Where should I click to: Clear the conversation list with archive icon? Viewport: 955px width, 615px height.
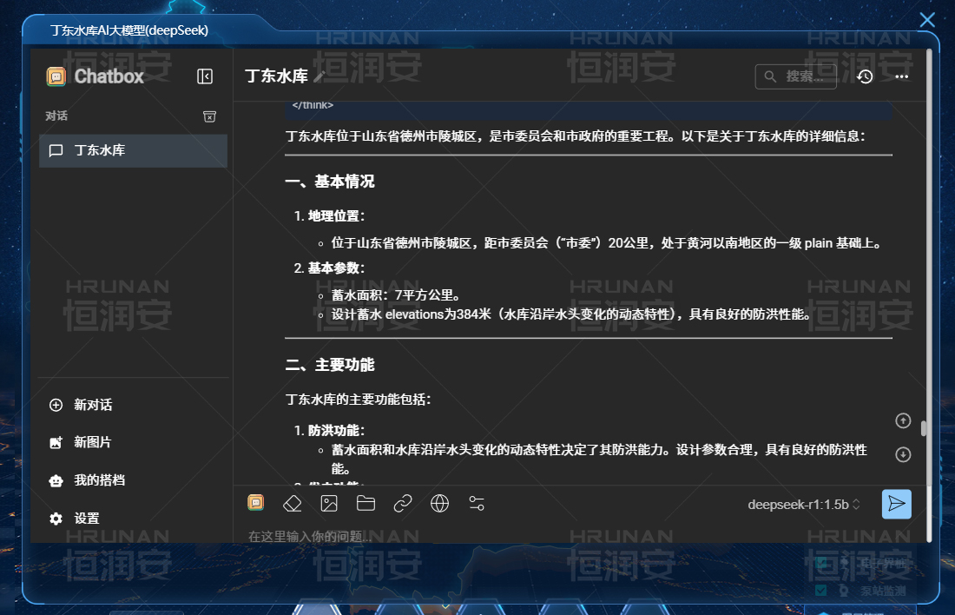tap(209, 116)
